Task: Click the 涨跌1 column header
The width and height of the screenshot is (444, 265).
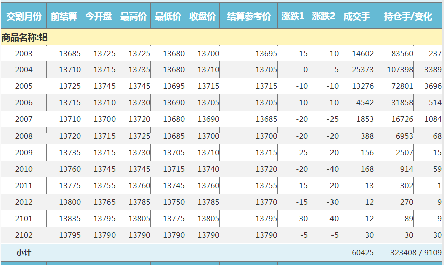Action: coord(293,16)
